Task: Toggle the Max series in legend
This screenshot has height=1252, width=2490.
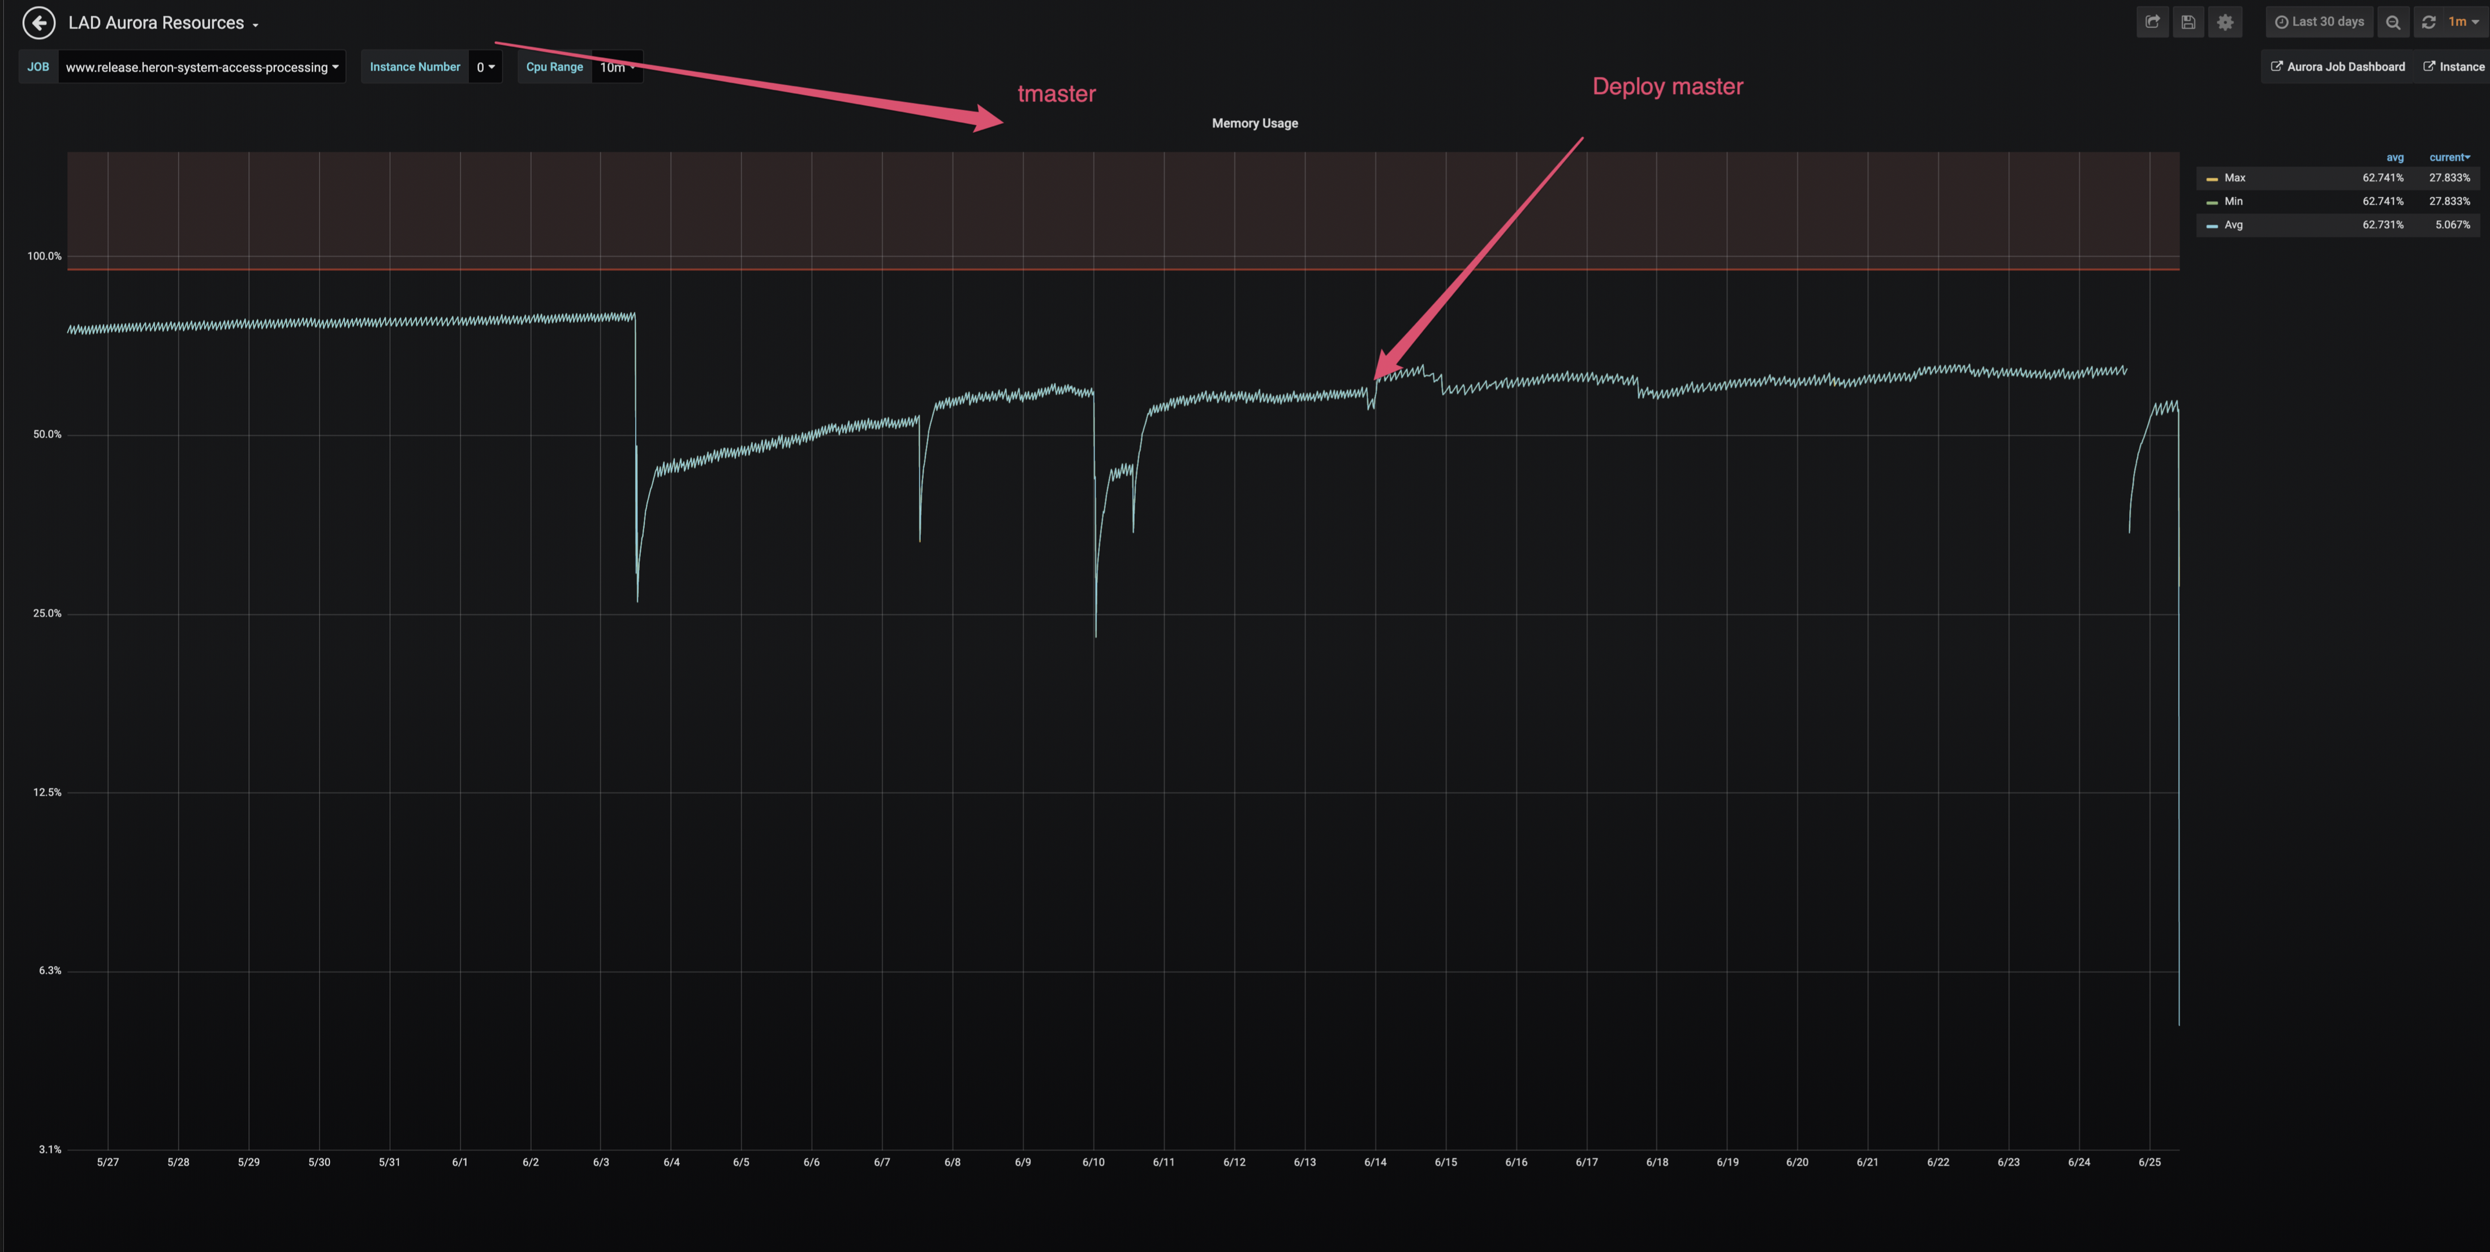Action: click(x=2235, y=178)
